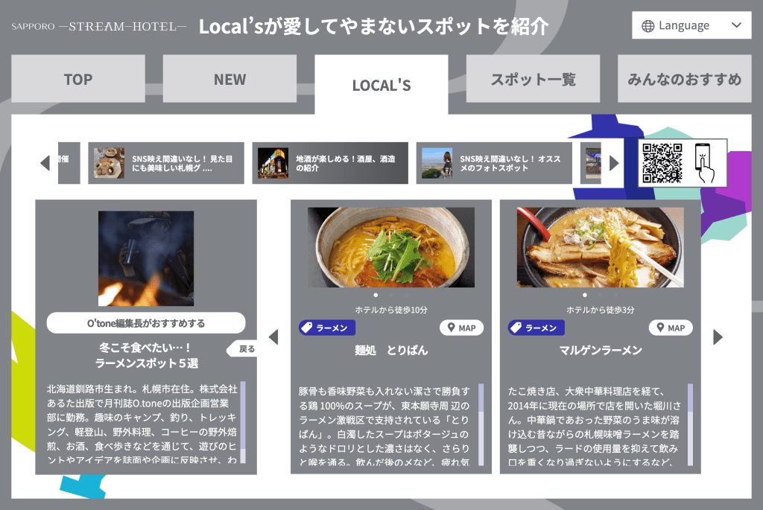Open MAP for マルゲンラーメン
This screenshot has height=510, width=763.
coord(671,328)
